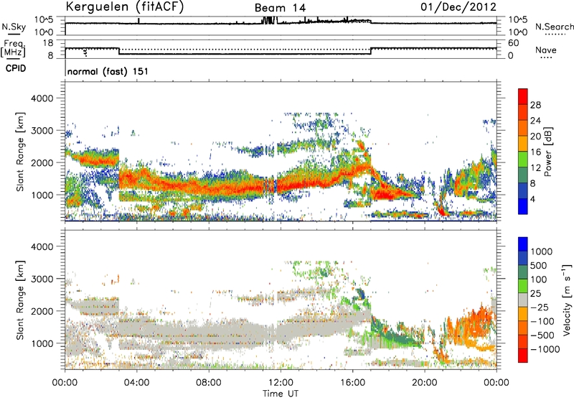Click '2000' on the velocity panel range axis

[x=42, y=311]
